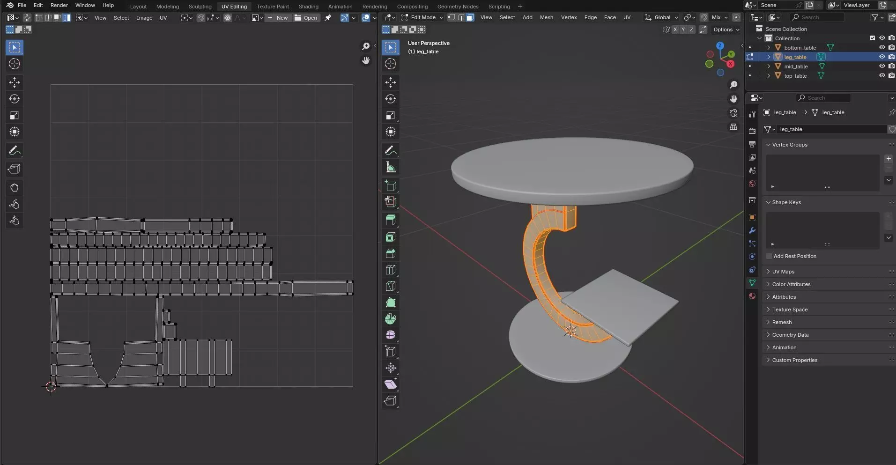Select the Loop Cut tool
Screen dimensions: 896x465
point(391,270)
